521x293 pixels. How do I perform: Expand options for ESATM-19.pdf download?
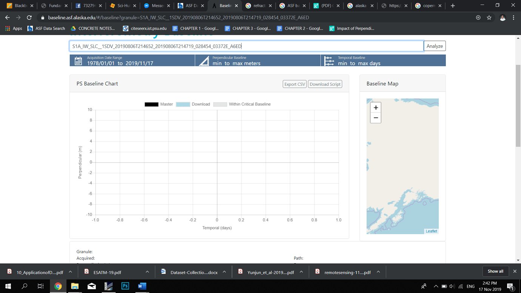(x=147, y=271)
